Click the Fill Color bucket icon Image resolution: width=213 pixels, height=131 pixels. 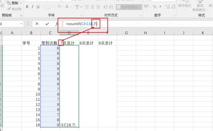pyautogui.click(x=59, y=7)
